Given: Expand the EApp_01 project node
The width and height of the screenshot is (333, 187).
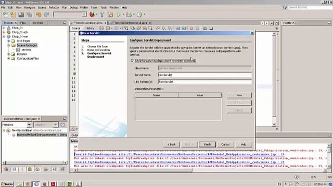Looking at the screenshot, I should click(4, 28).
